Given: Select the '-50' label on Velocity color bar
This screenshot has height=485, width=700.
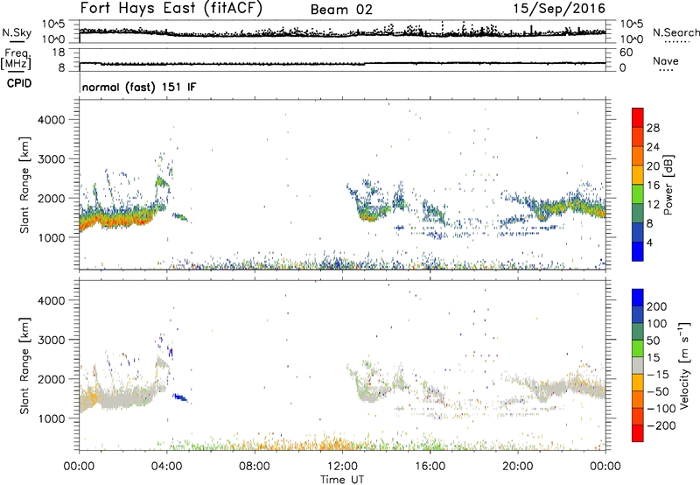Looking at the screenshot, I should click(x=658, y=391).
